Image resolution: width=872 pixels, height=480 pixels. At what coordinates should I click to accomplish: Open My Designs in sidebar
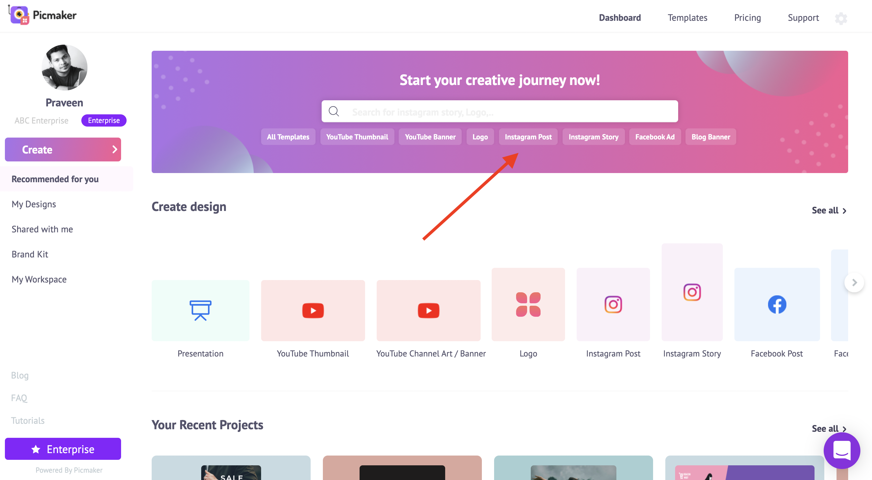pos(34,204)
